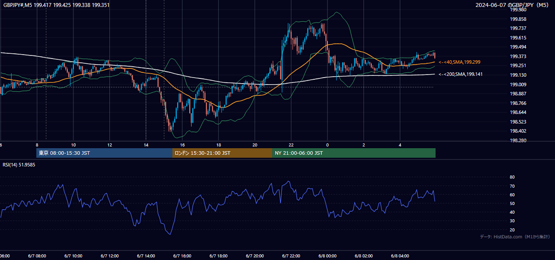Image resolution: width=555 pixels, height=260 pixels.
Task: Click the 200 SMA 199.141 label
Action: point(461,75)
